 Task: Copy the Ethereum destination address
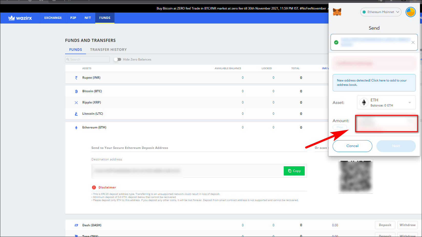click(294, 171)
